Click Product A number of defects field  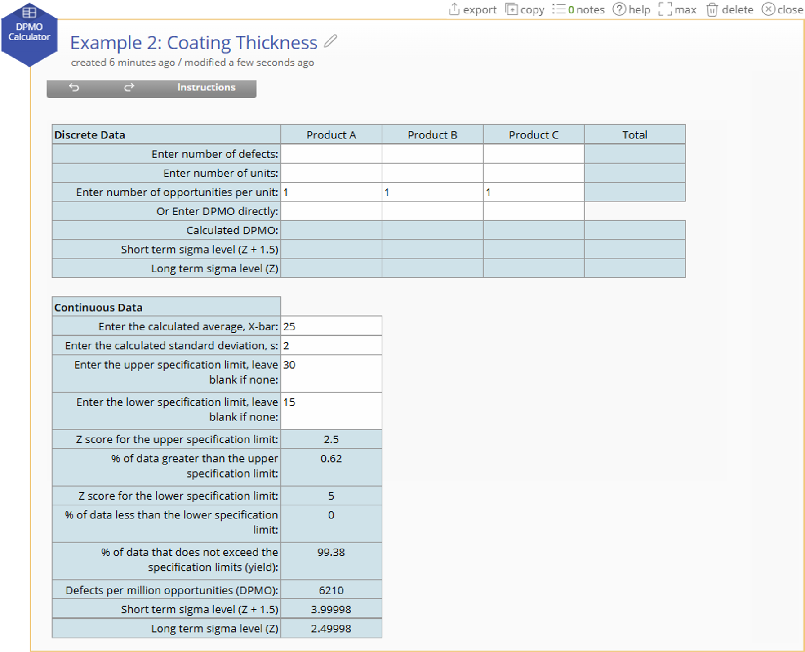(331, 154)
